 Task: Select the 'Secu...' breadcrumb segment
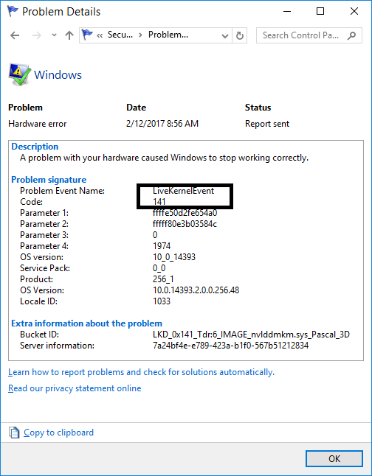coord(120,35)
